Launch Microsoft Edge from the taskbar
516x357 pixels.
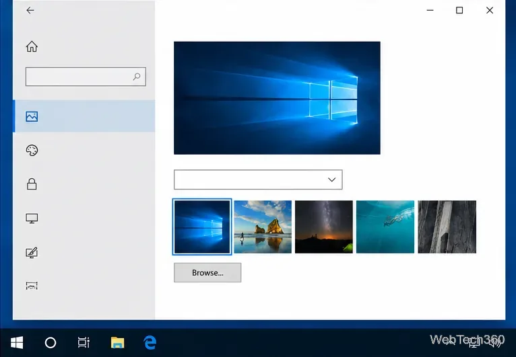point(150,343)
